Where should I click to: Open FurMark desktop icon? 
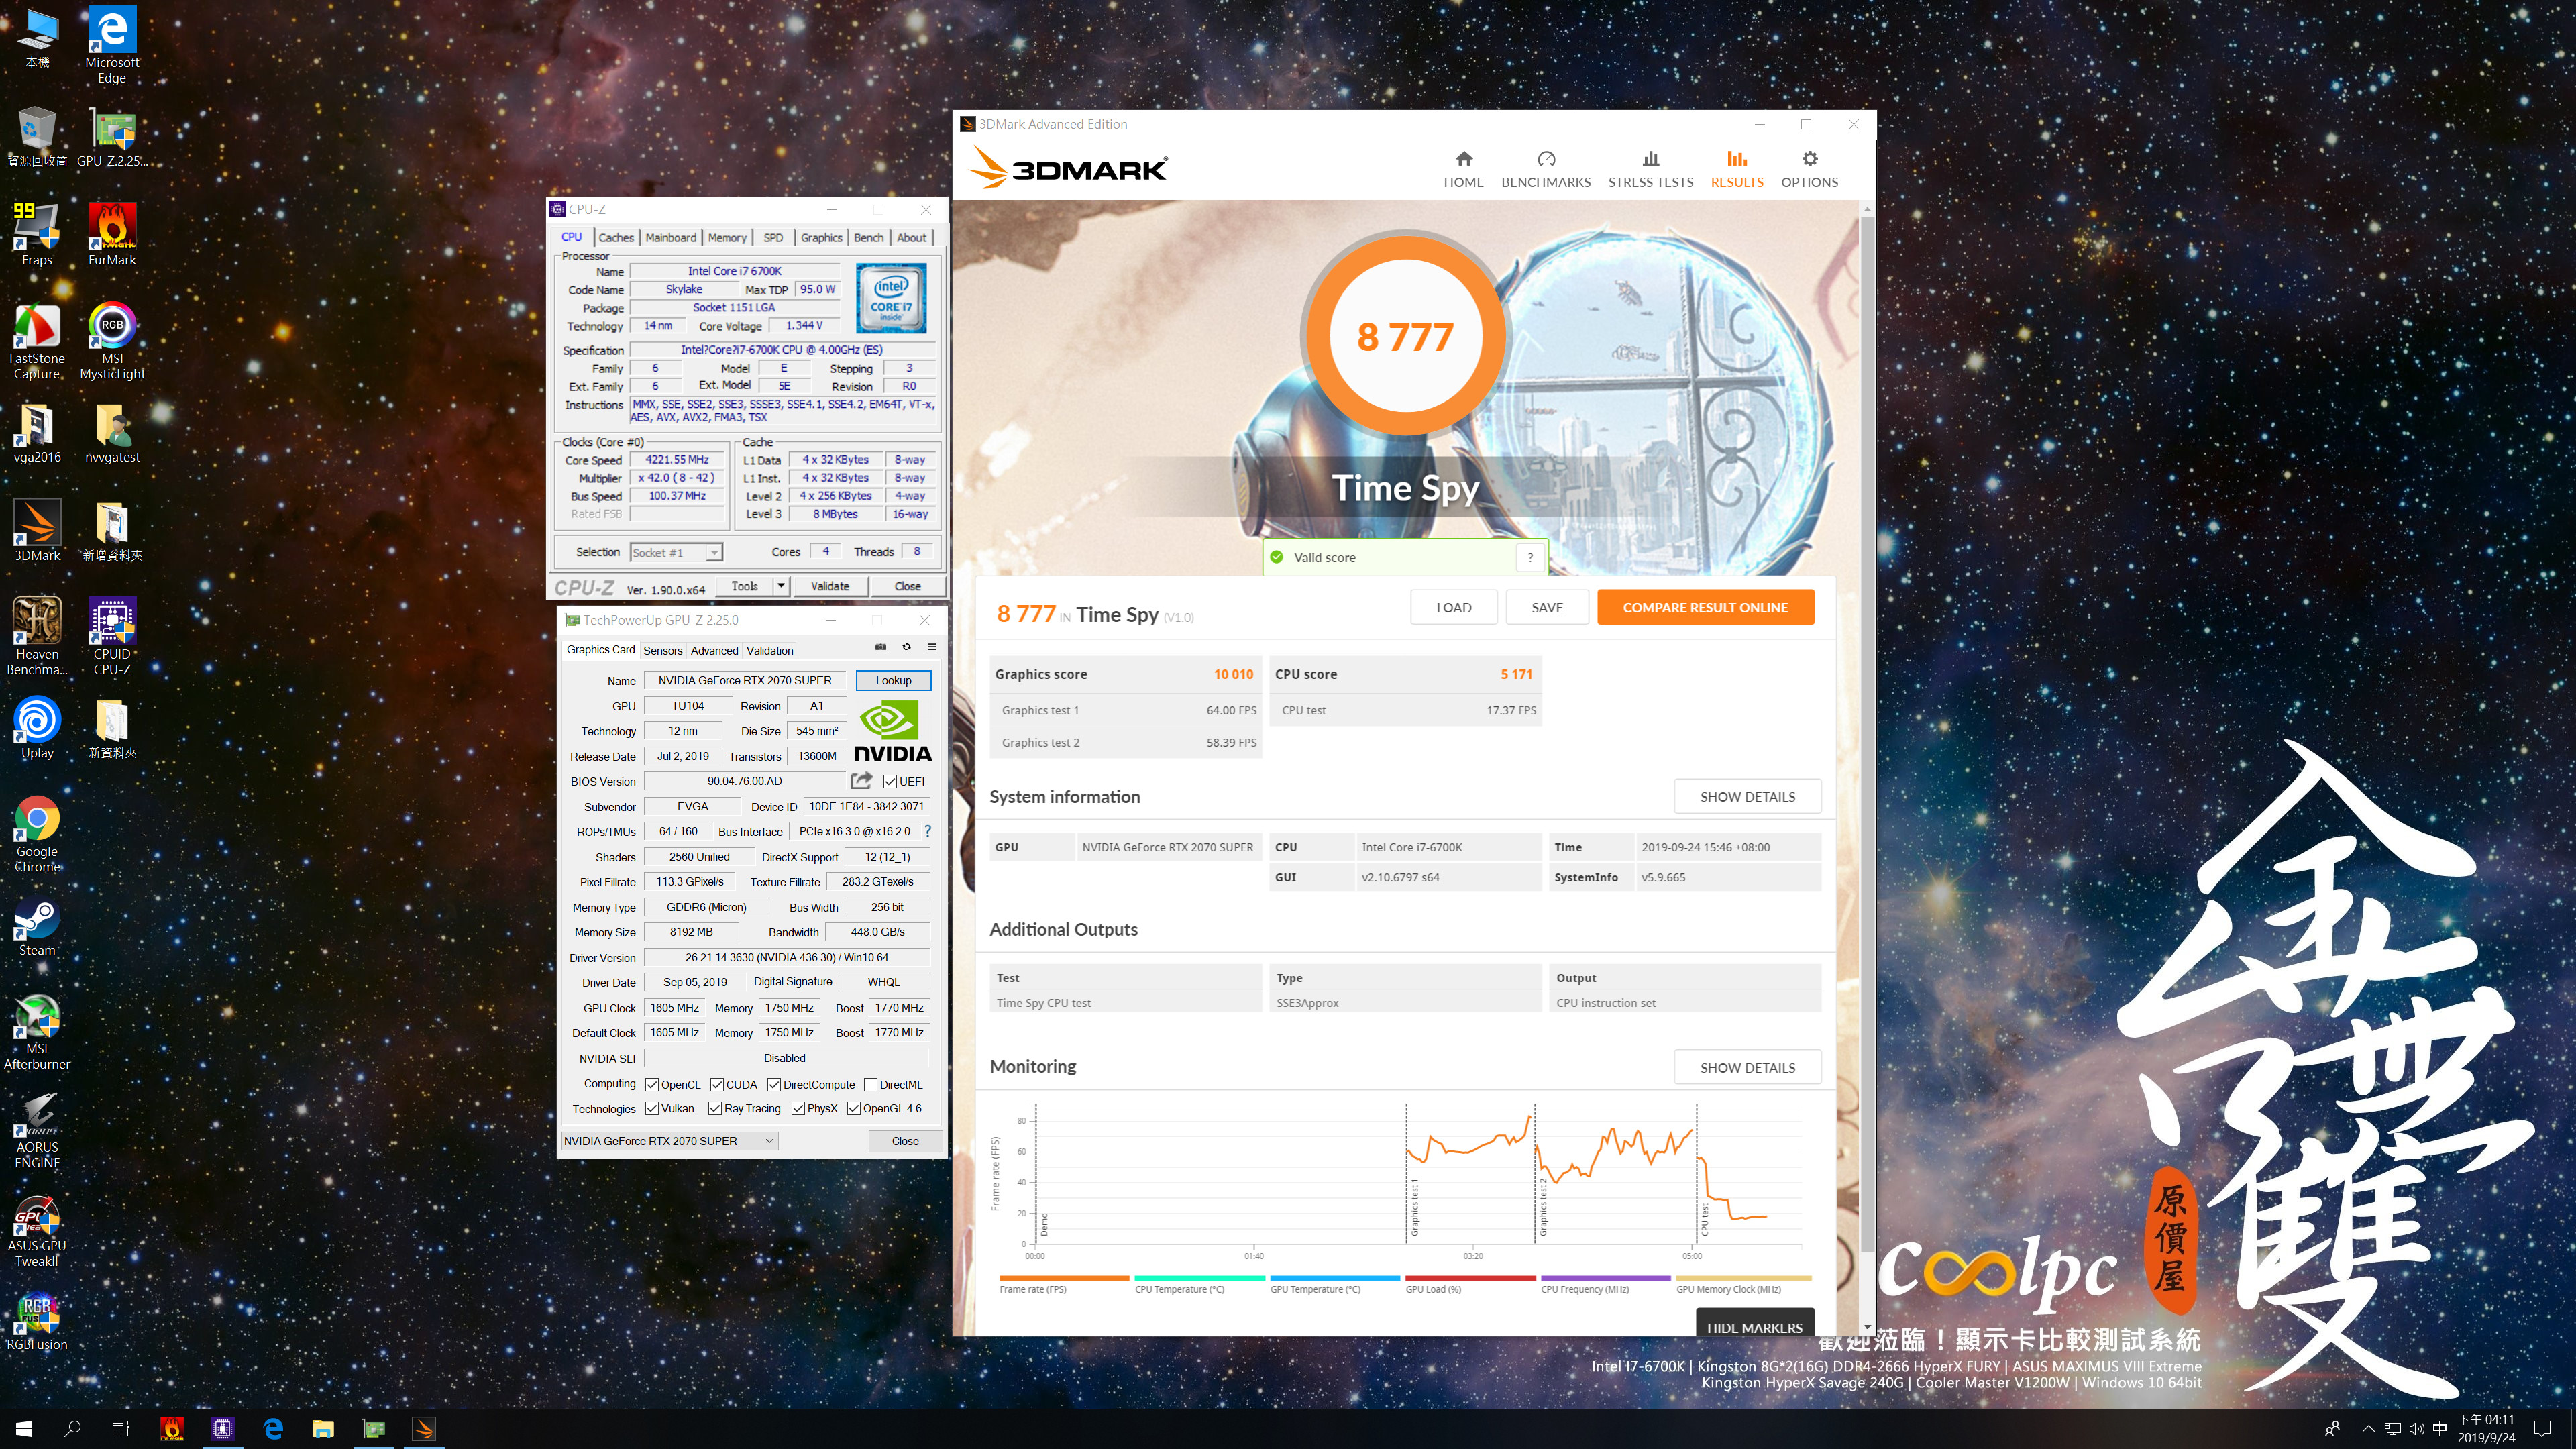112,234
